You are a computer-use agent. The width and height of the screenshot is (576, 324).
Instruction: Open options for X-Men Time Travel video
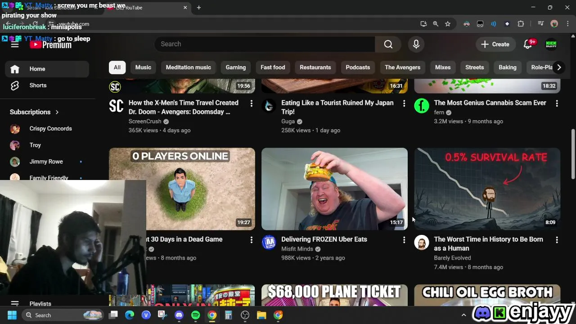tap(251, 103)
